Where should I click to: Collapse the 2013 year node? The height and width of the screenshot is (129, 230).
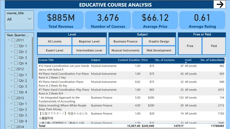pos(9,98)
